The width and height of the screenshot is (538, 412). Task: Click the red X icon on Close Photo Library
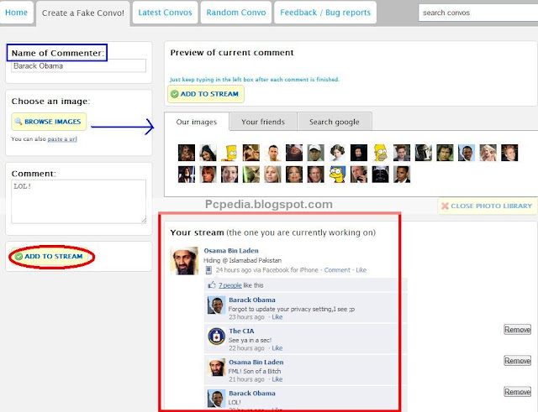[x=445, y=206]
